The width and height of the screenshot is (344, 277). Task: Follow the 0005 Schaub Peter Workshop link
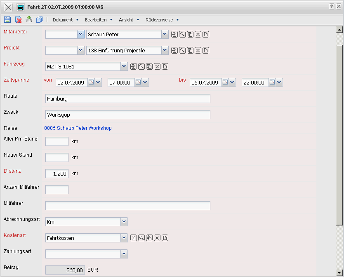pyautogui.click(x=78, y=128)
